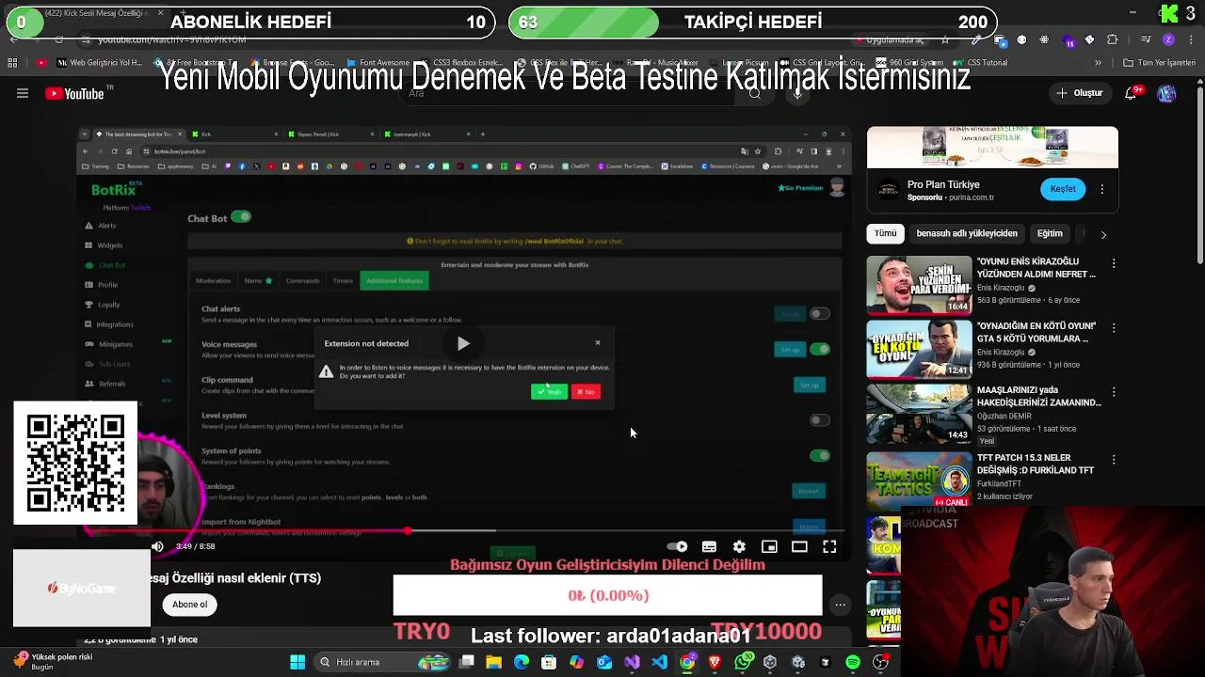Click the Abone ol subscribe button
Screen dimensions: 1205x677
click(x=189, y=605)
